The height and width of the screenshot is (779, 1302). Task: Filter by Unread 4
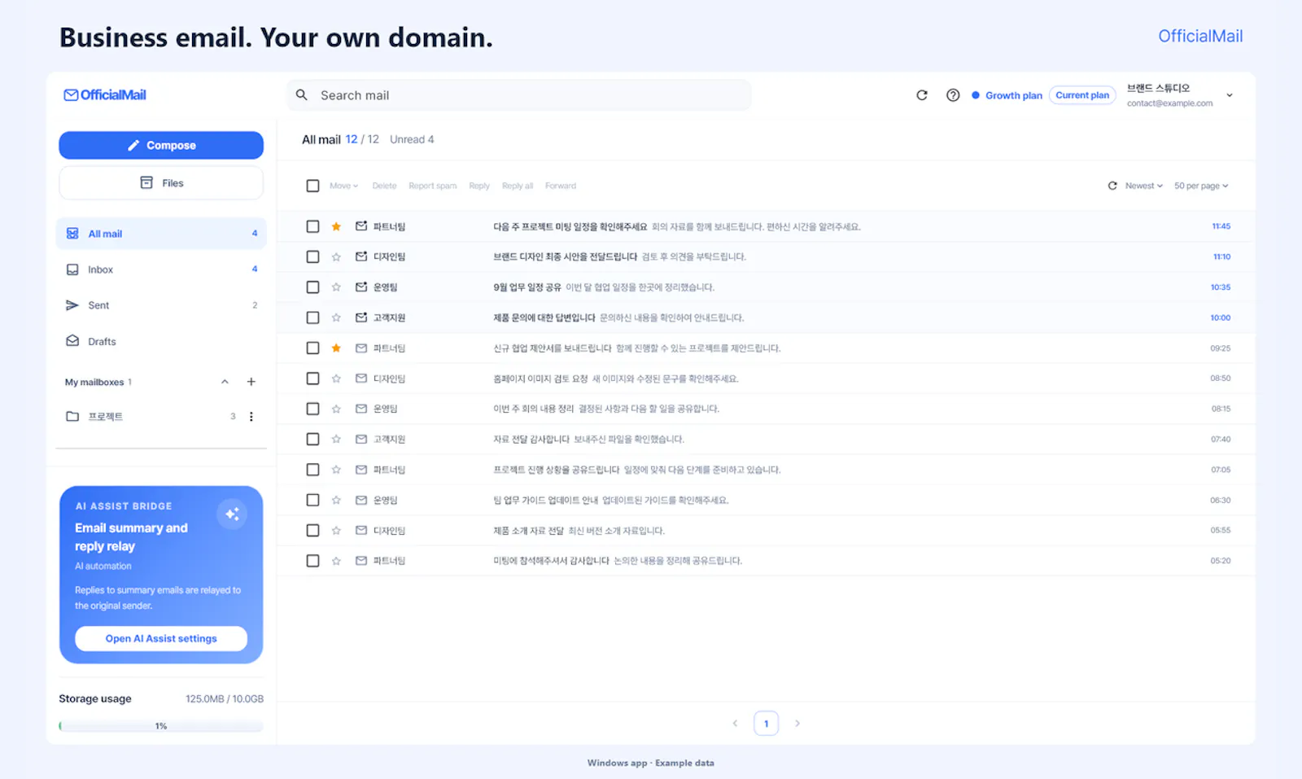pyautogui.click(x=412, y=140)
